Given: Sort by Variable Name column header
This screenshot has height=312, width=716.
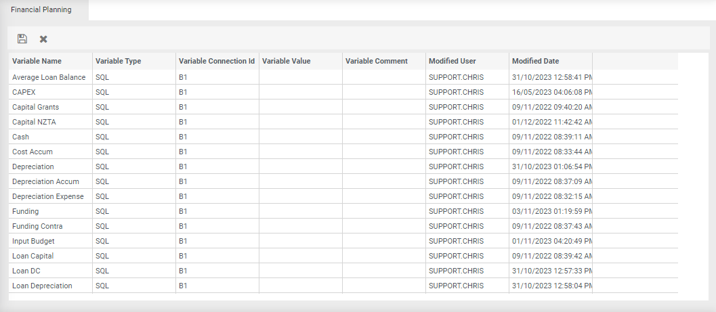Looking at the screenshot, I should point(37,61).
